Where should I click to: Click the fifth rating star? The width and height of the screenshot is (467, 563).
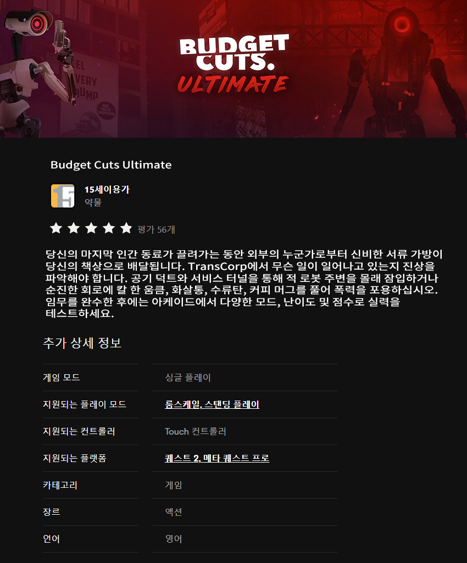[126, 228]
